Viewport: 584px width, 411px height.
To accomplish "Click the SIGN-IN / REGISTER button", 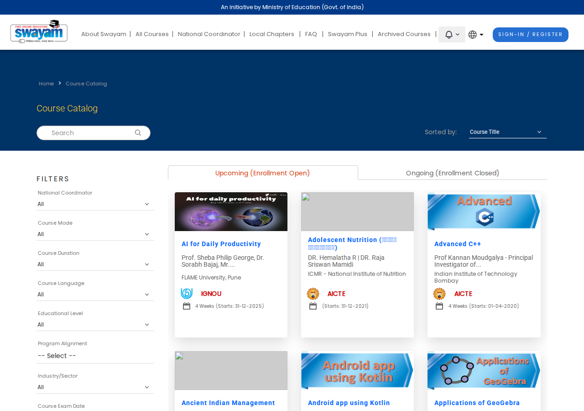I will coord(531,35).
